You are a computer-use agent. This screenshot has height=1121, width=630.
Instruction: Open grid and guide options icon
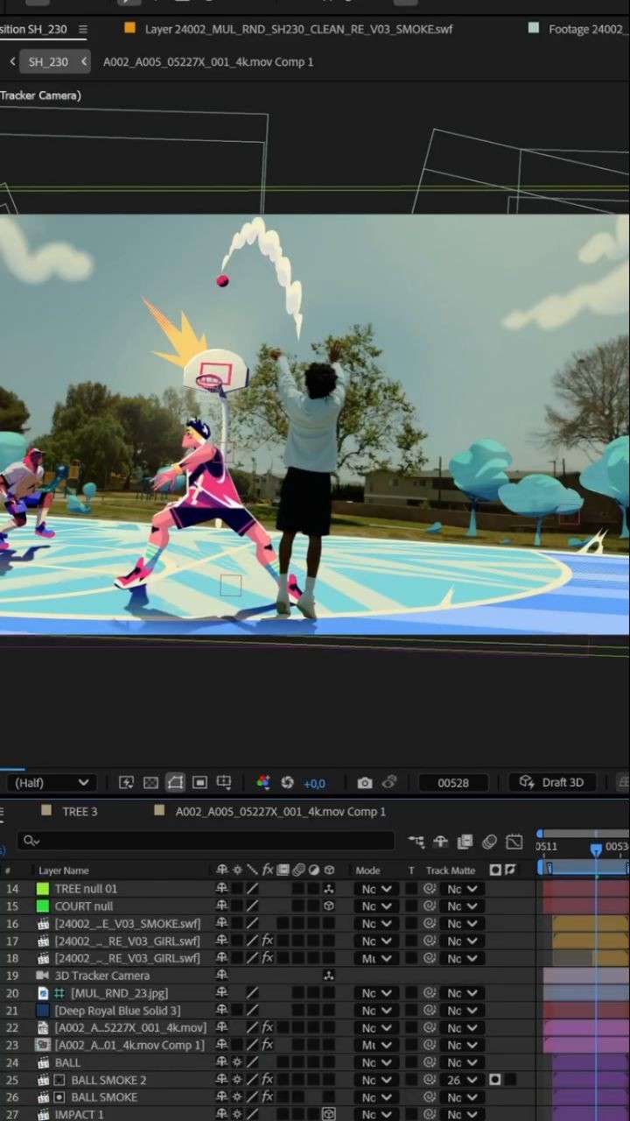tap(224, 782)
